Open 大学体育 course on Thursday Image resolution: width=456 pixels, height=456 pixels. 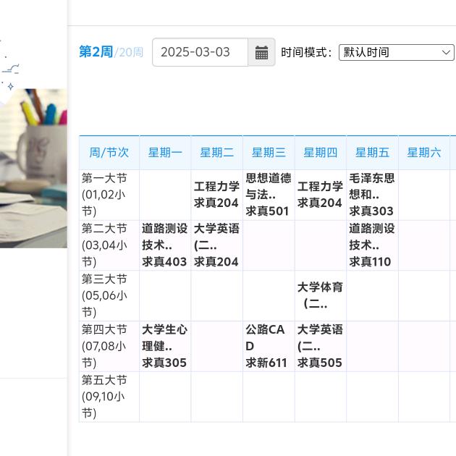coord(321,295)
